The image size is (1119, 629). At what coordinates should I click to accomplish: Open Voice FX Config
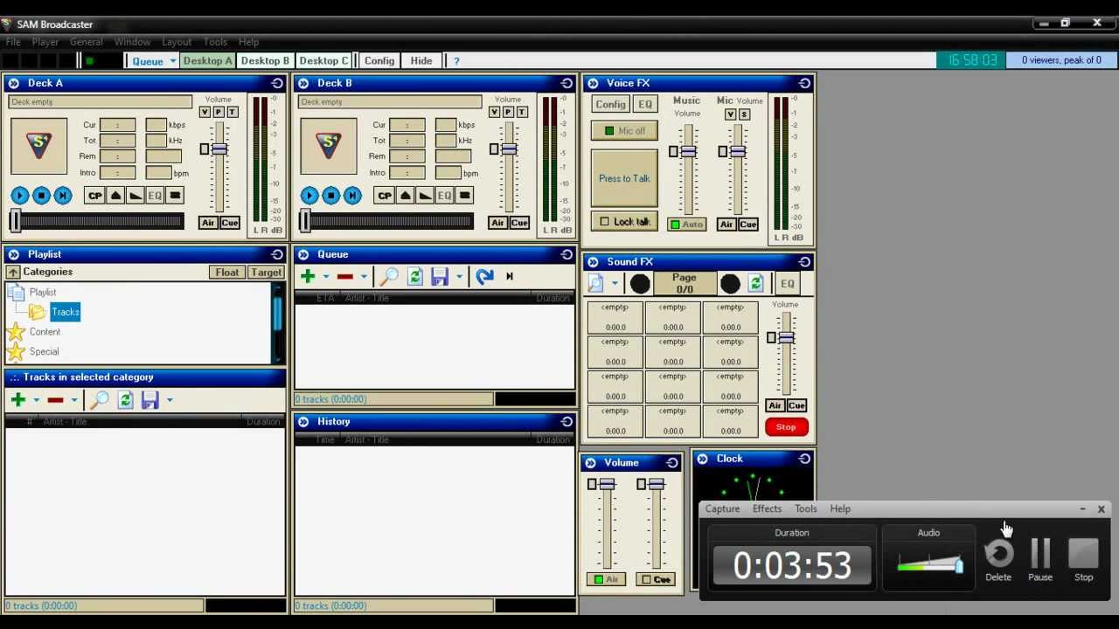pos(610,105)
